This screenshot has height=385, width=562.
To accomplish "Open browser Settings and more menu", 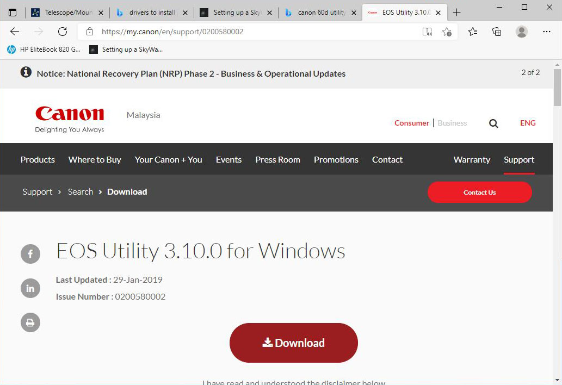I will [x=547, y=32].
